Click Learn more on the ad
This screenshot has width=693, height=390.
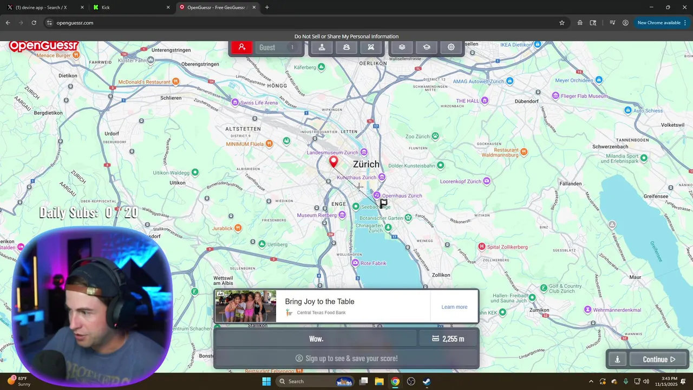point(454,307)
